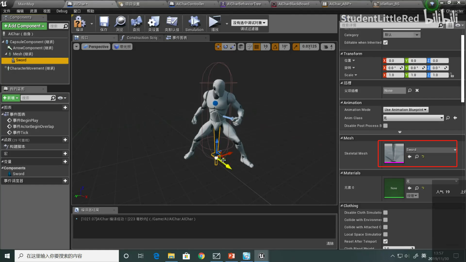Open Class Defaults (类默认值) toolbar icon

172,24
